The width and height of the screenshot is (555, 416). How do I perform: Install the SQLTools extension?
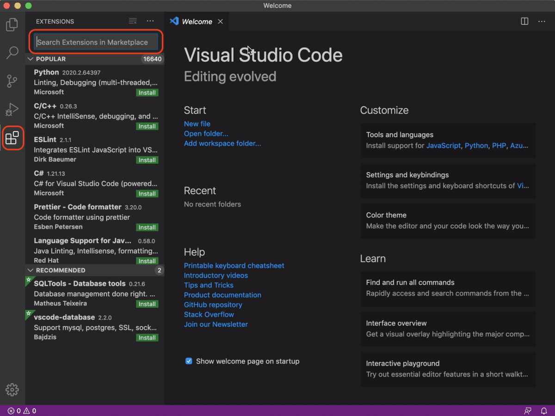(x=147, y=304)
